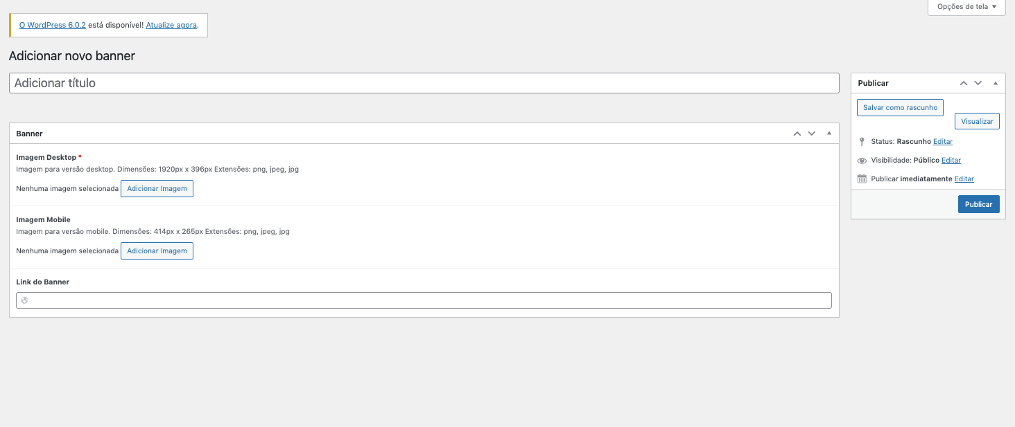Move the Publicar panel up
Screen dimensions: 1015x427
(963, 83)
